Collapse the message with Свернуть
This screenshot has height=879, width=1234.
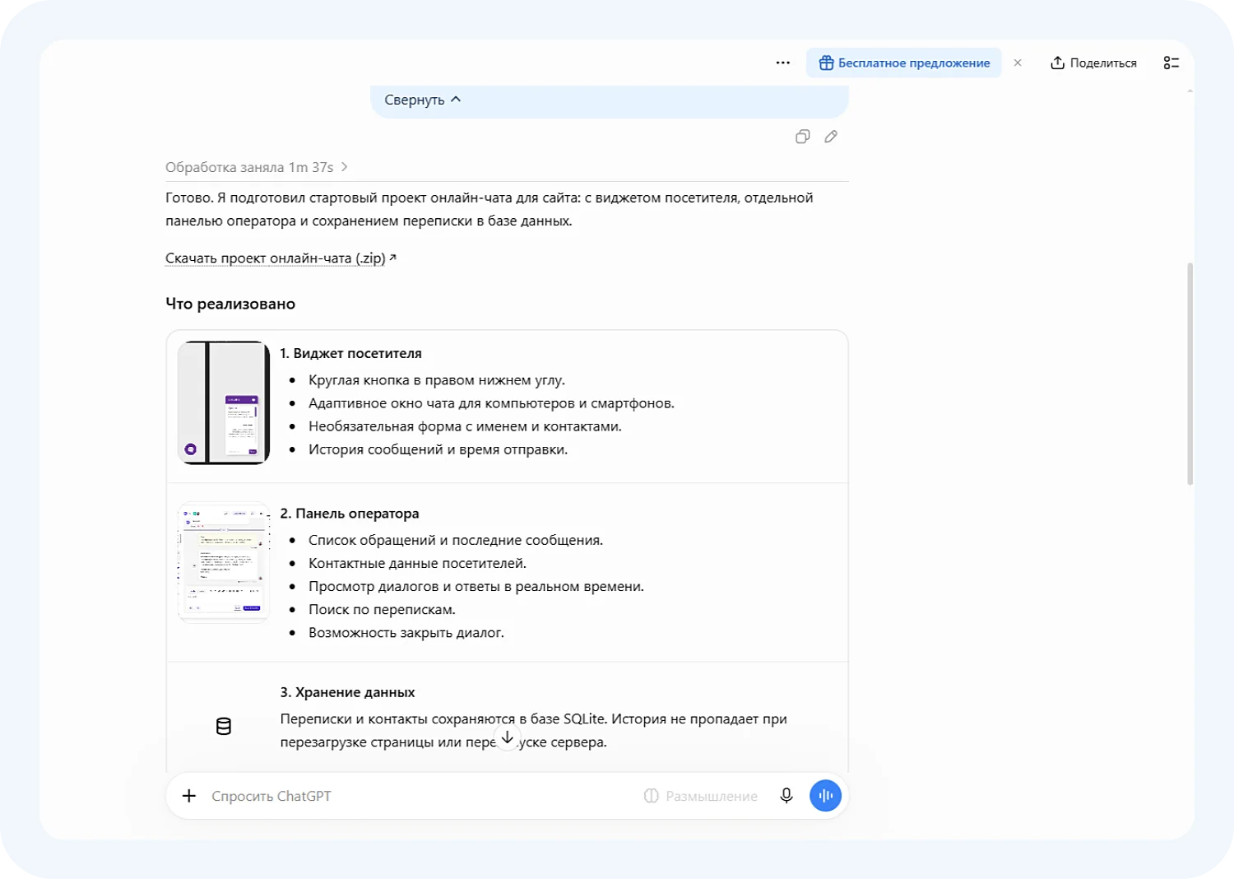[423, 100]
